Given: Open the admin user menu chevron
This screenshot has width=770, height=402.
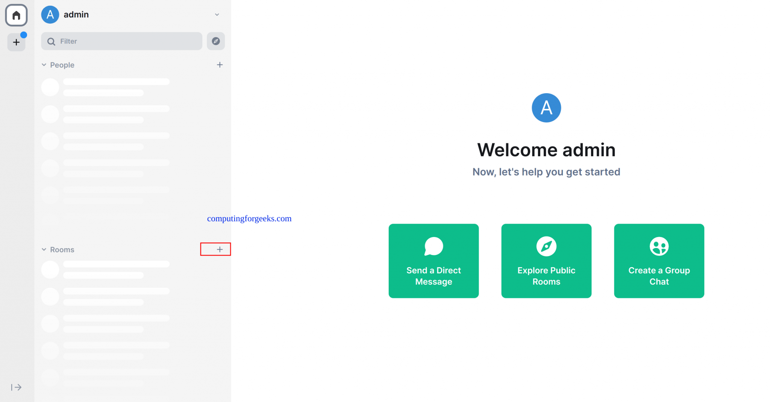Looking at the screenshot, I should point(217,14).
